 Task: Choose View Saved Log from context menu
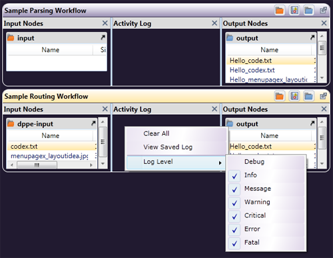pyautogui.click(x=176, y=147)
